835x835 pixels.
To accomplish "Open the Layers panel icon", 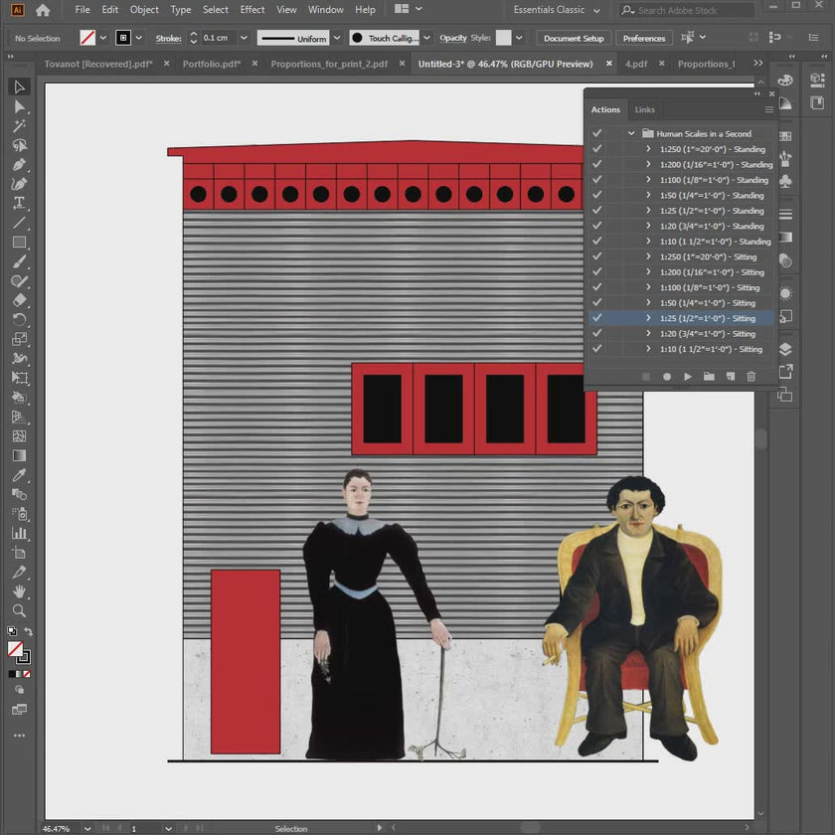I will (785, 349).
